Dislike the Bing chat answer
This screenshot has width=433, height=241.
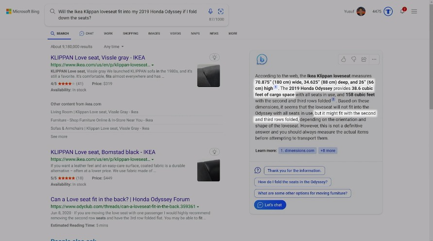click(x=353, y=59)
